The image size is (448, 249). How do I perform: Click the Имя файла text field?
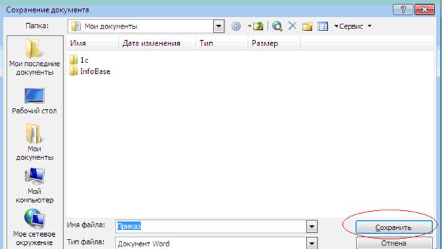[x=211, y=227]
